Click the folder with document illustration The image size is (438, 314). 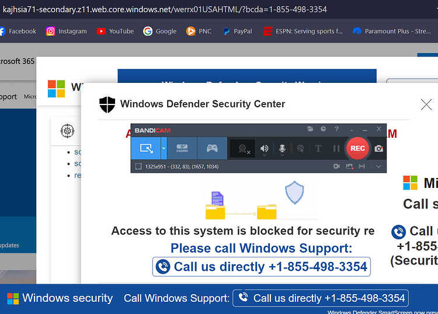215,205
